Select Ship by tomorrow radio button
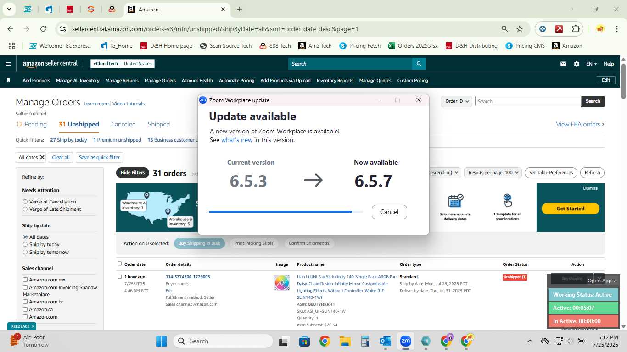Viewport: 627px width, 352px height. click(x=25, y=252)
